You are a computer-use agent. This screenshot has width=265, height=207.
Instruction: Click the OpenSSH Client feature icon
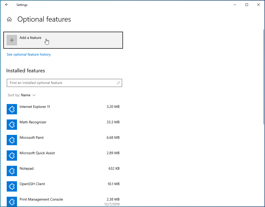[x=12, y=186]
